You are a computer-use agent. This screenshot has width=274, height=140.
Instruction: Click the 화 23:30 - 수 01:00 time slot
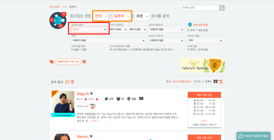204,114
